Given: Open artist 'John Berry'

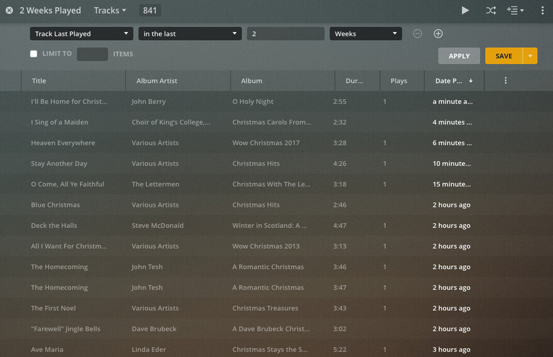Looking at the screenshot, I should coord(148,102).
